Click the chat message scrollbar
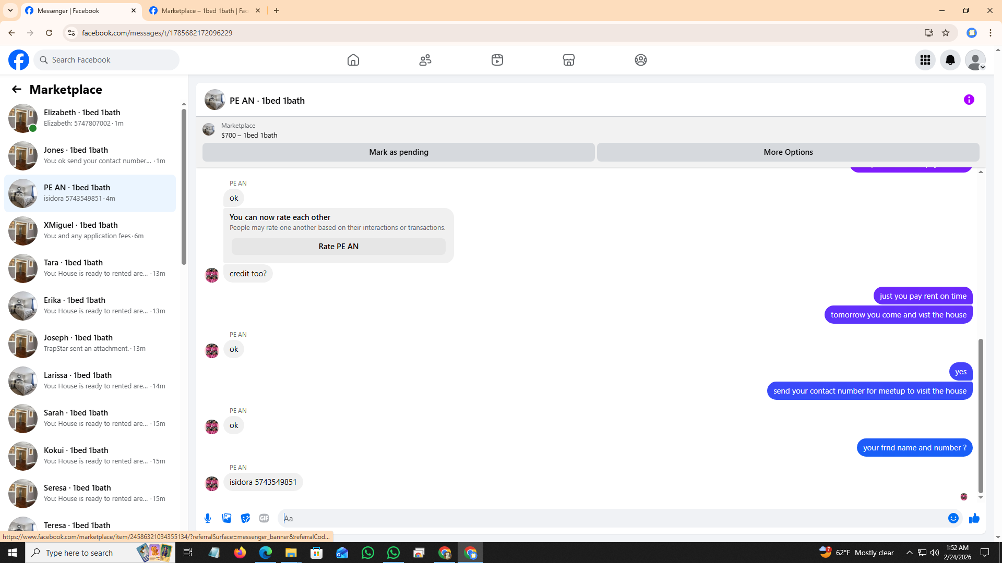This screenshot has height=563, width=1002. (x=981, y=415)
